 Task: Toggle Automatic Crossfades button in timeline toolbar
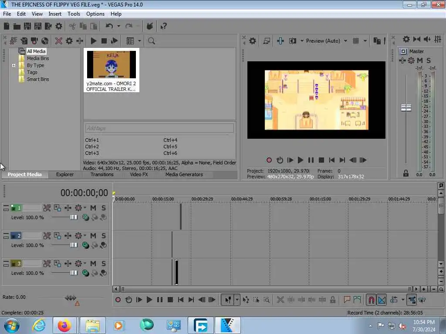tap(382, 300)
